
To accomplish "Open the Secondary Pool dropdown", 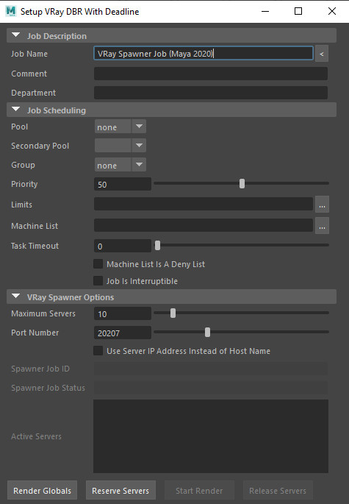I will [120, 146].
